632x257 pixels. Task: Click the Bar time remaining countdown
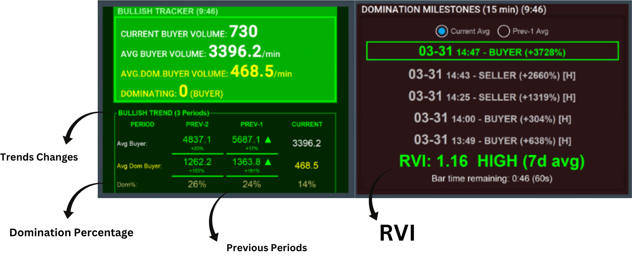[492, 179]
